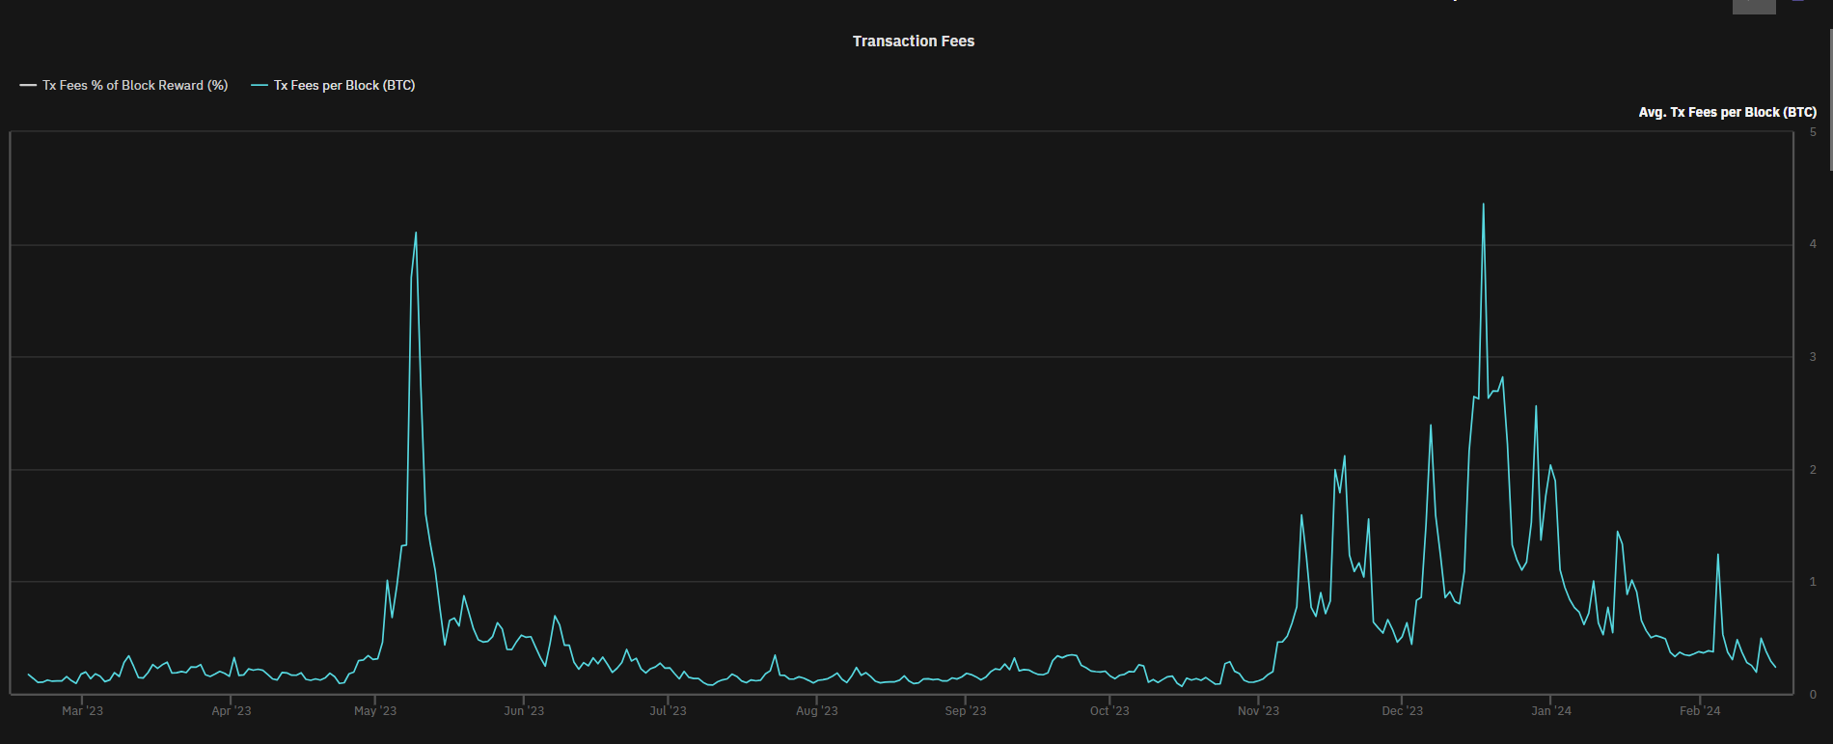Click the Transaction Fees chart title

click(914, 41)
